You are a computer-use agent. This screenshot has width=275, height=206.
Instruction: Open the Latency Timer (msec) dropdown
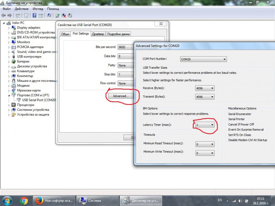click(205, 125)
